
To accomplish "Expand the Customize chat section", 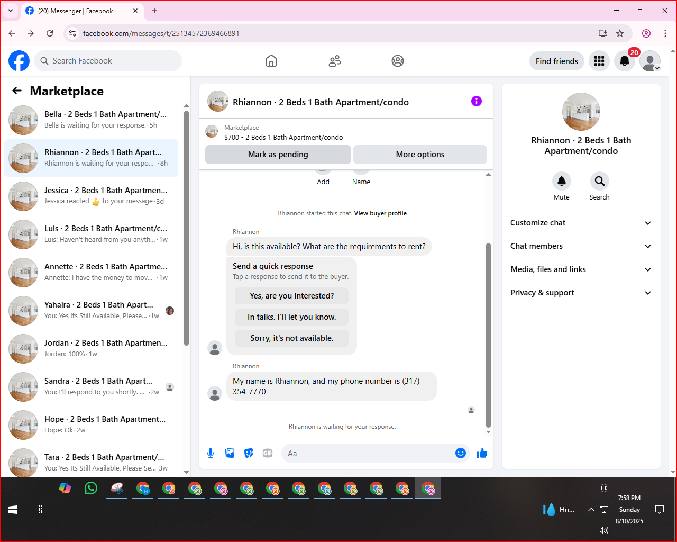I will click(x=581, y=223).
